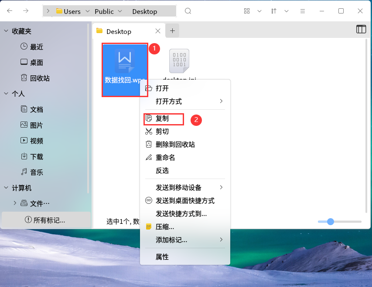Select the desktop.ini file icon
372x287 pixels.
pos(179,61)
